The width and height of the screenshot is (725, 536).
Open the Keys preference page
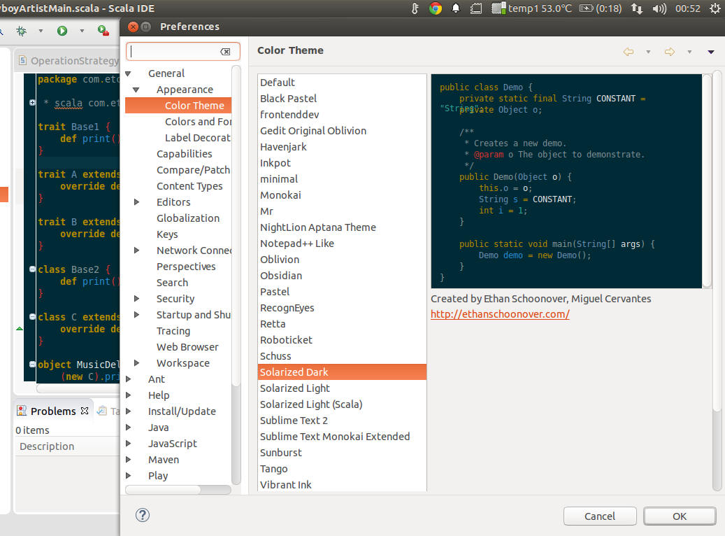167,234
